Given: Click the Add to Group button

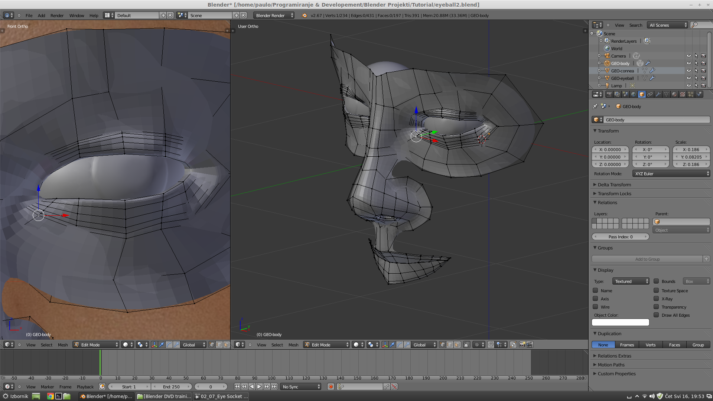Looking at the screenshot, I should tap(647, 259).
